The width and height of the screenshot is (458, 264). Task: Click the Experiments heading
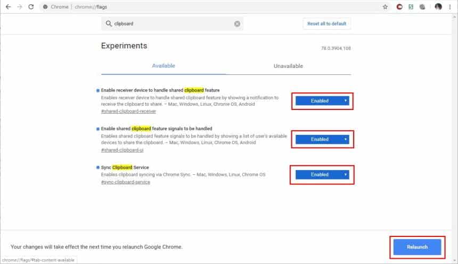click(x=124, y=46)
